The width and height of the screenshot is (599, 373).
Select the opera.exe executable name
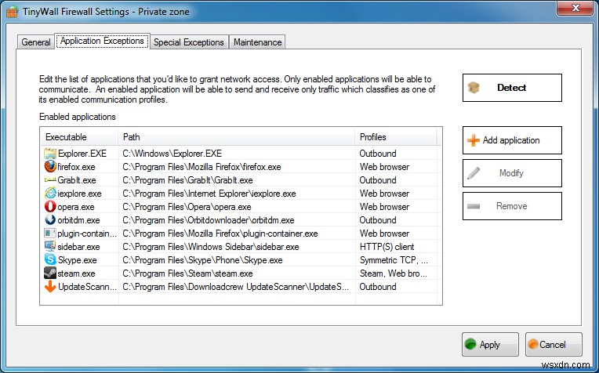click(x=75, y=207)
